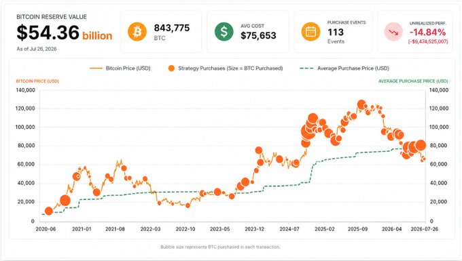This screenshot has width=462, height=261.
Task: Click the 2026-04 x-axis label
Action: pyautogui.click(x=392, y=229)
